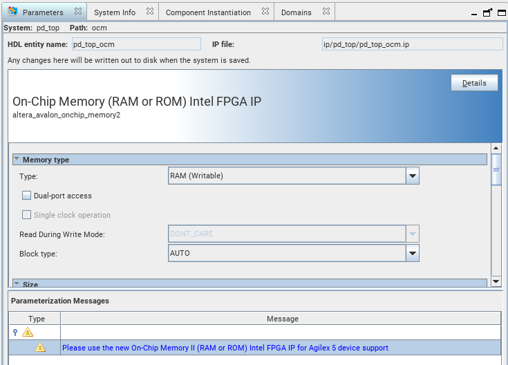The width and height of the screenshot is (508, 365).
Task: Click the Parameters tab icon
Action: click(12, 11)
